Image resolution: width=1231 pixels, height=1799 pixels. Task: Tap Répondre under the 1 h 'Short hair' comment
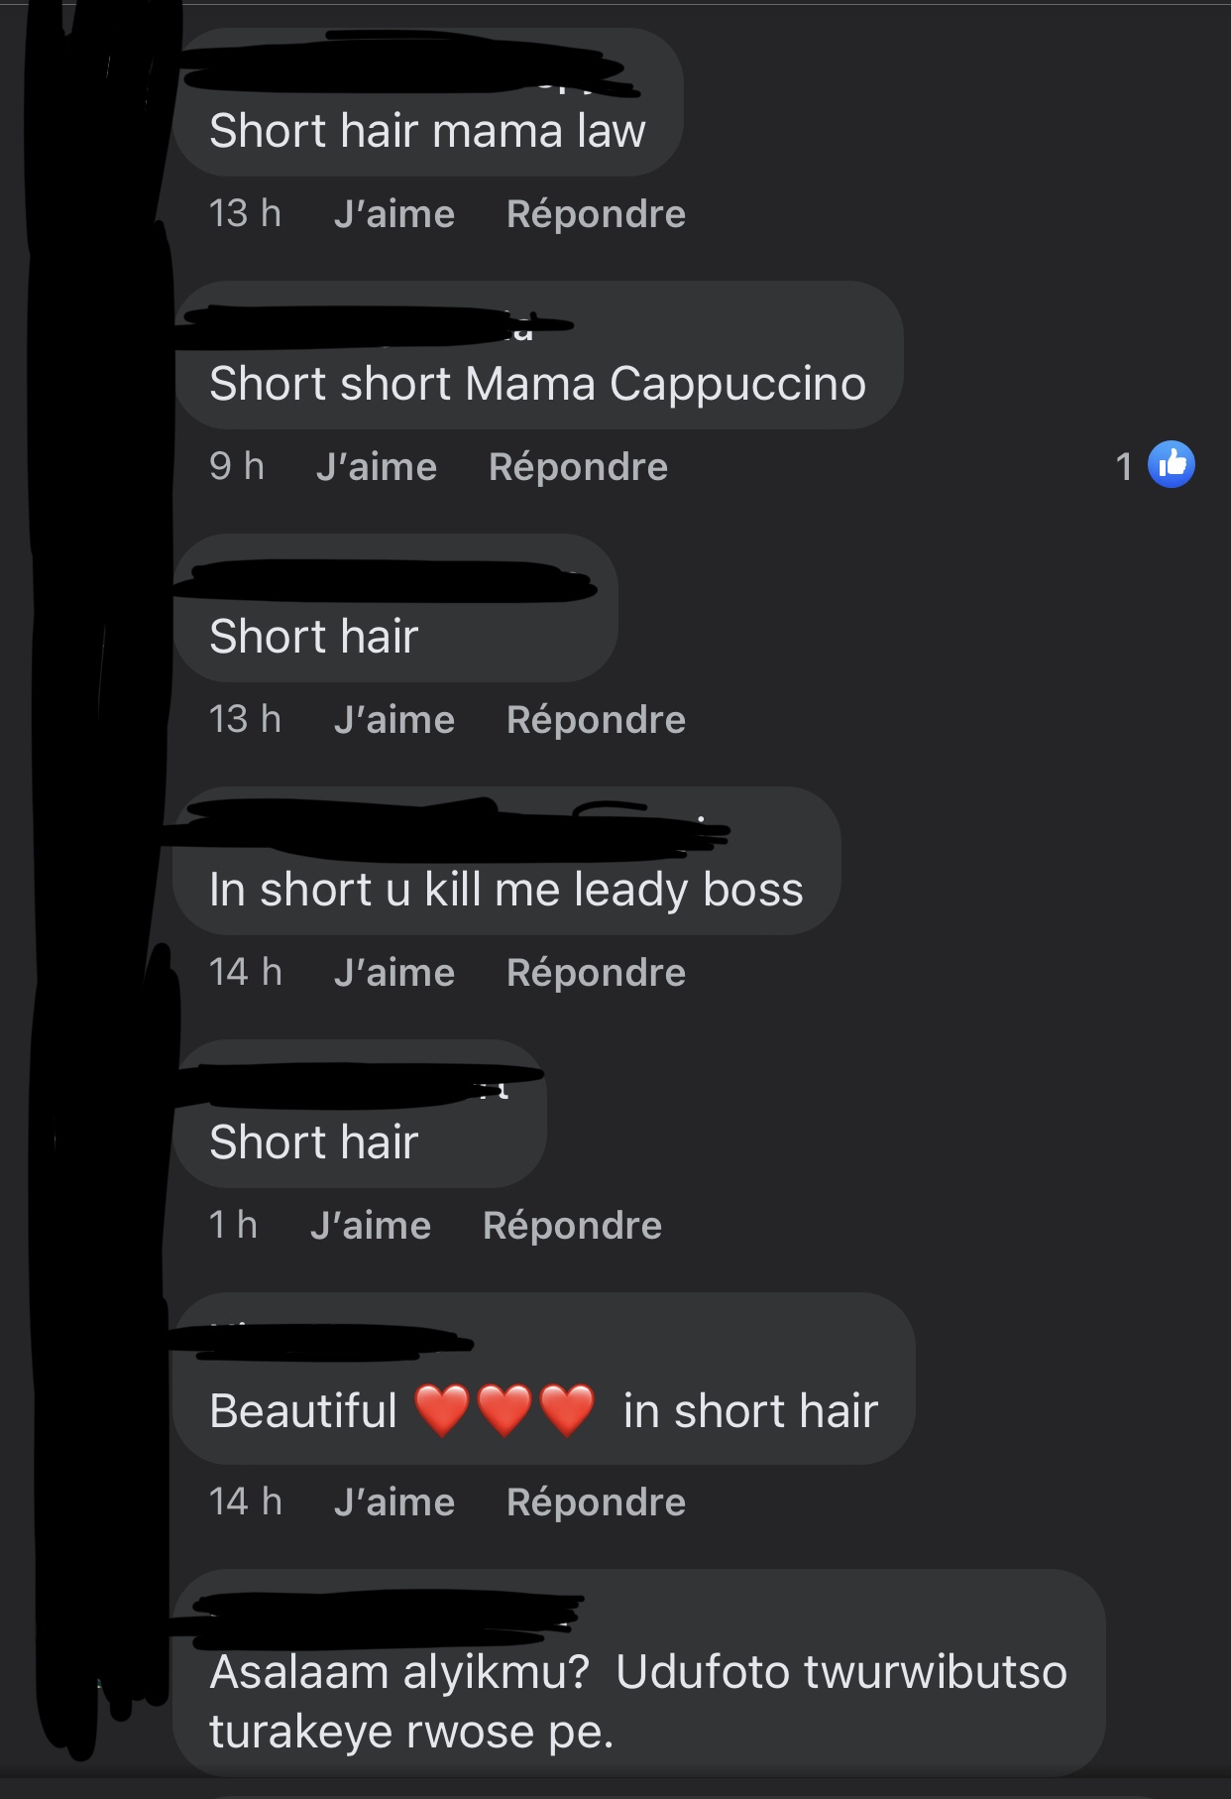[572, 1226]
